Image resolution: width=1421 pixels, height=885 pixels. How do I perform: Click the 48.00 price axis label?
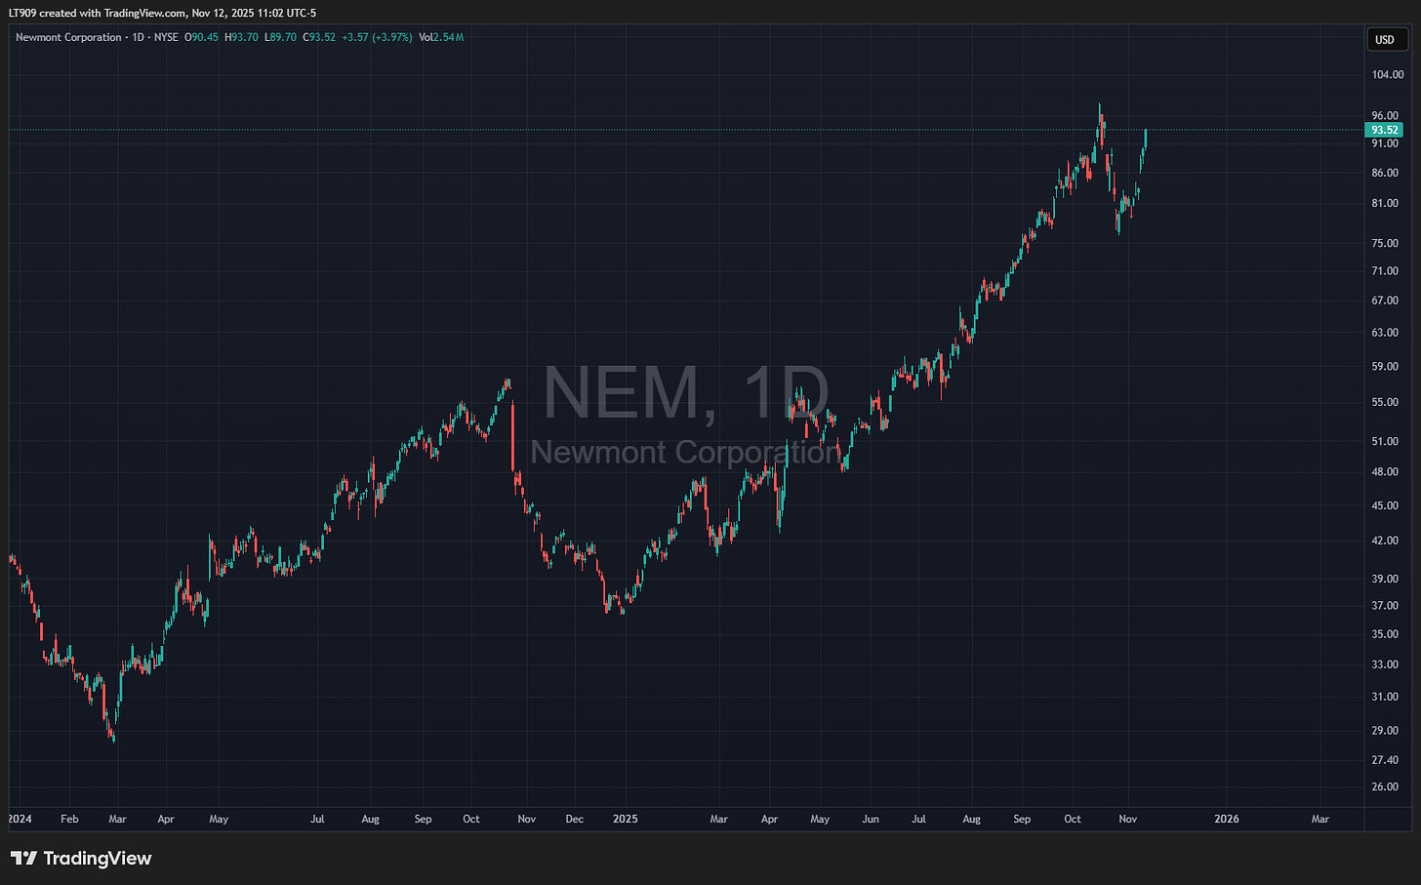[1385, 472]
